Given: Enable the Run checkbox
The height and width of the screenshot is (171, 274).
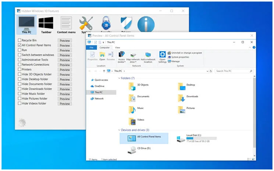Looking at the screenshot, I should coord(19,50).
